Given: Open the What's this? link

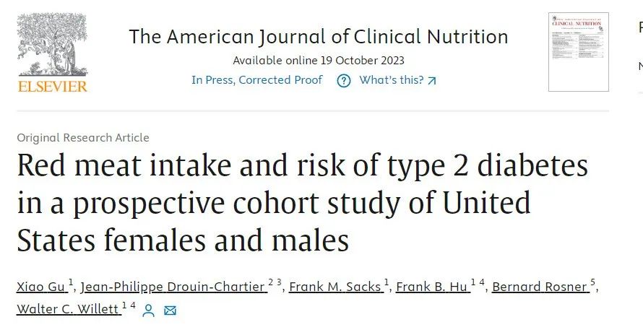Looking at the screenshot, I should coord(391,80).
